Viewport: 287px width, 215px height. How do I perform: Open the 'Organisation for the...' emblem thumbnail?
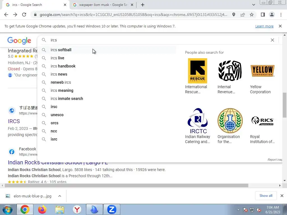coord(230,121)
